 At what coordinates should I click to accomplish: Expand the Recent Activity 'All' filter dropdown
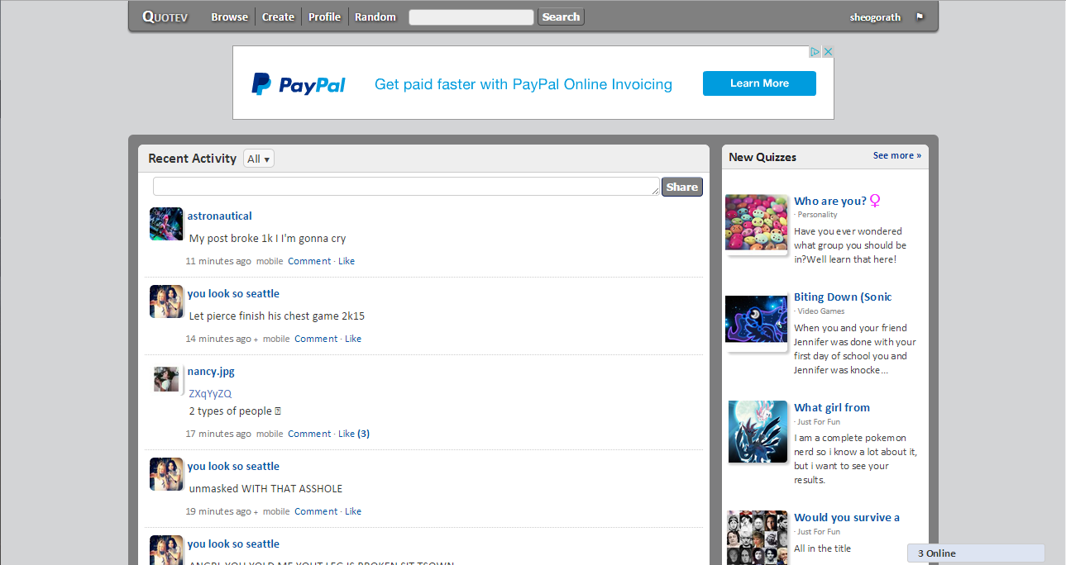coord(259,159)
